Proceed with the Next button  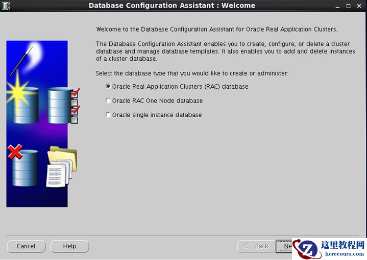[284, 246]
